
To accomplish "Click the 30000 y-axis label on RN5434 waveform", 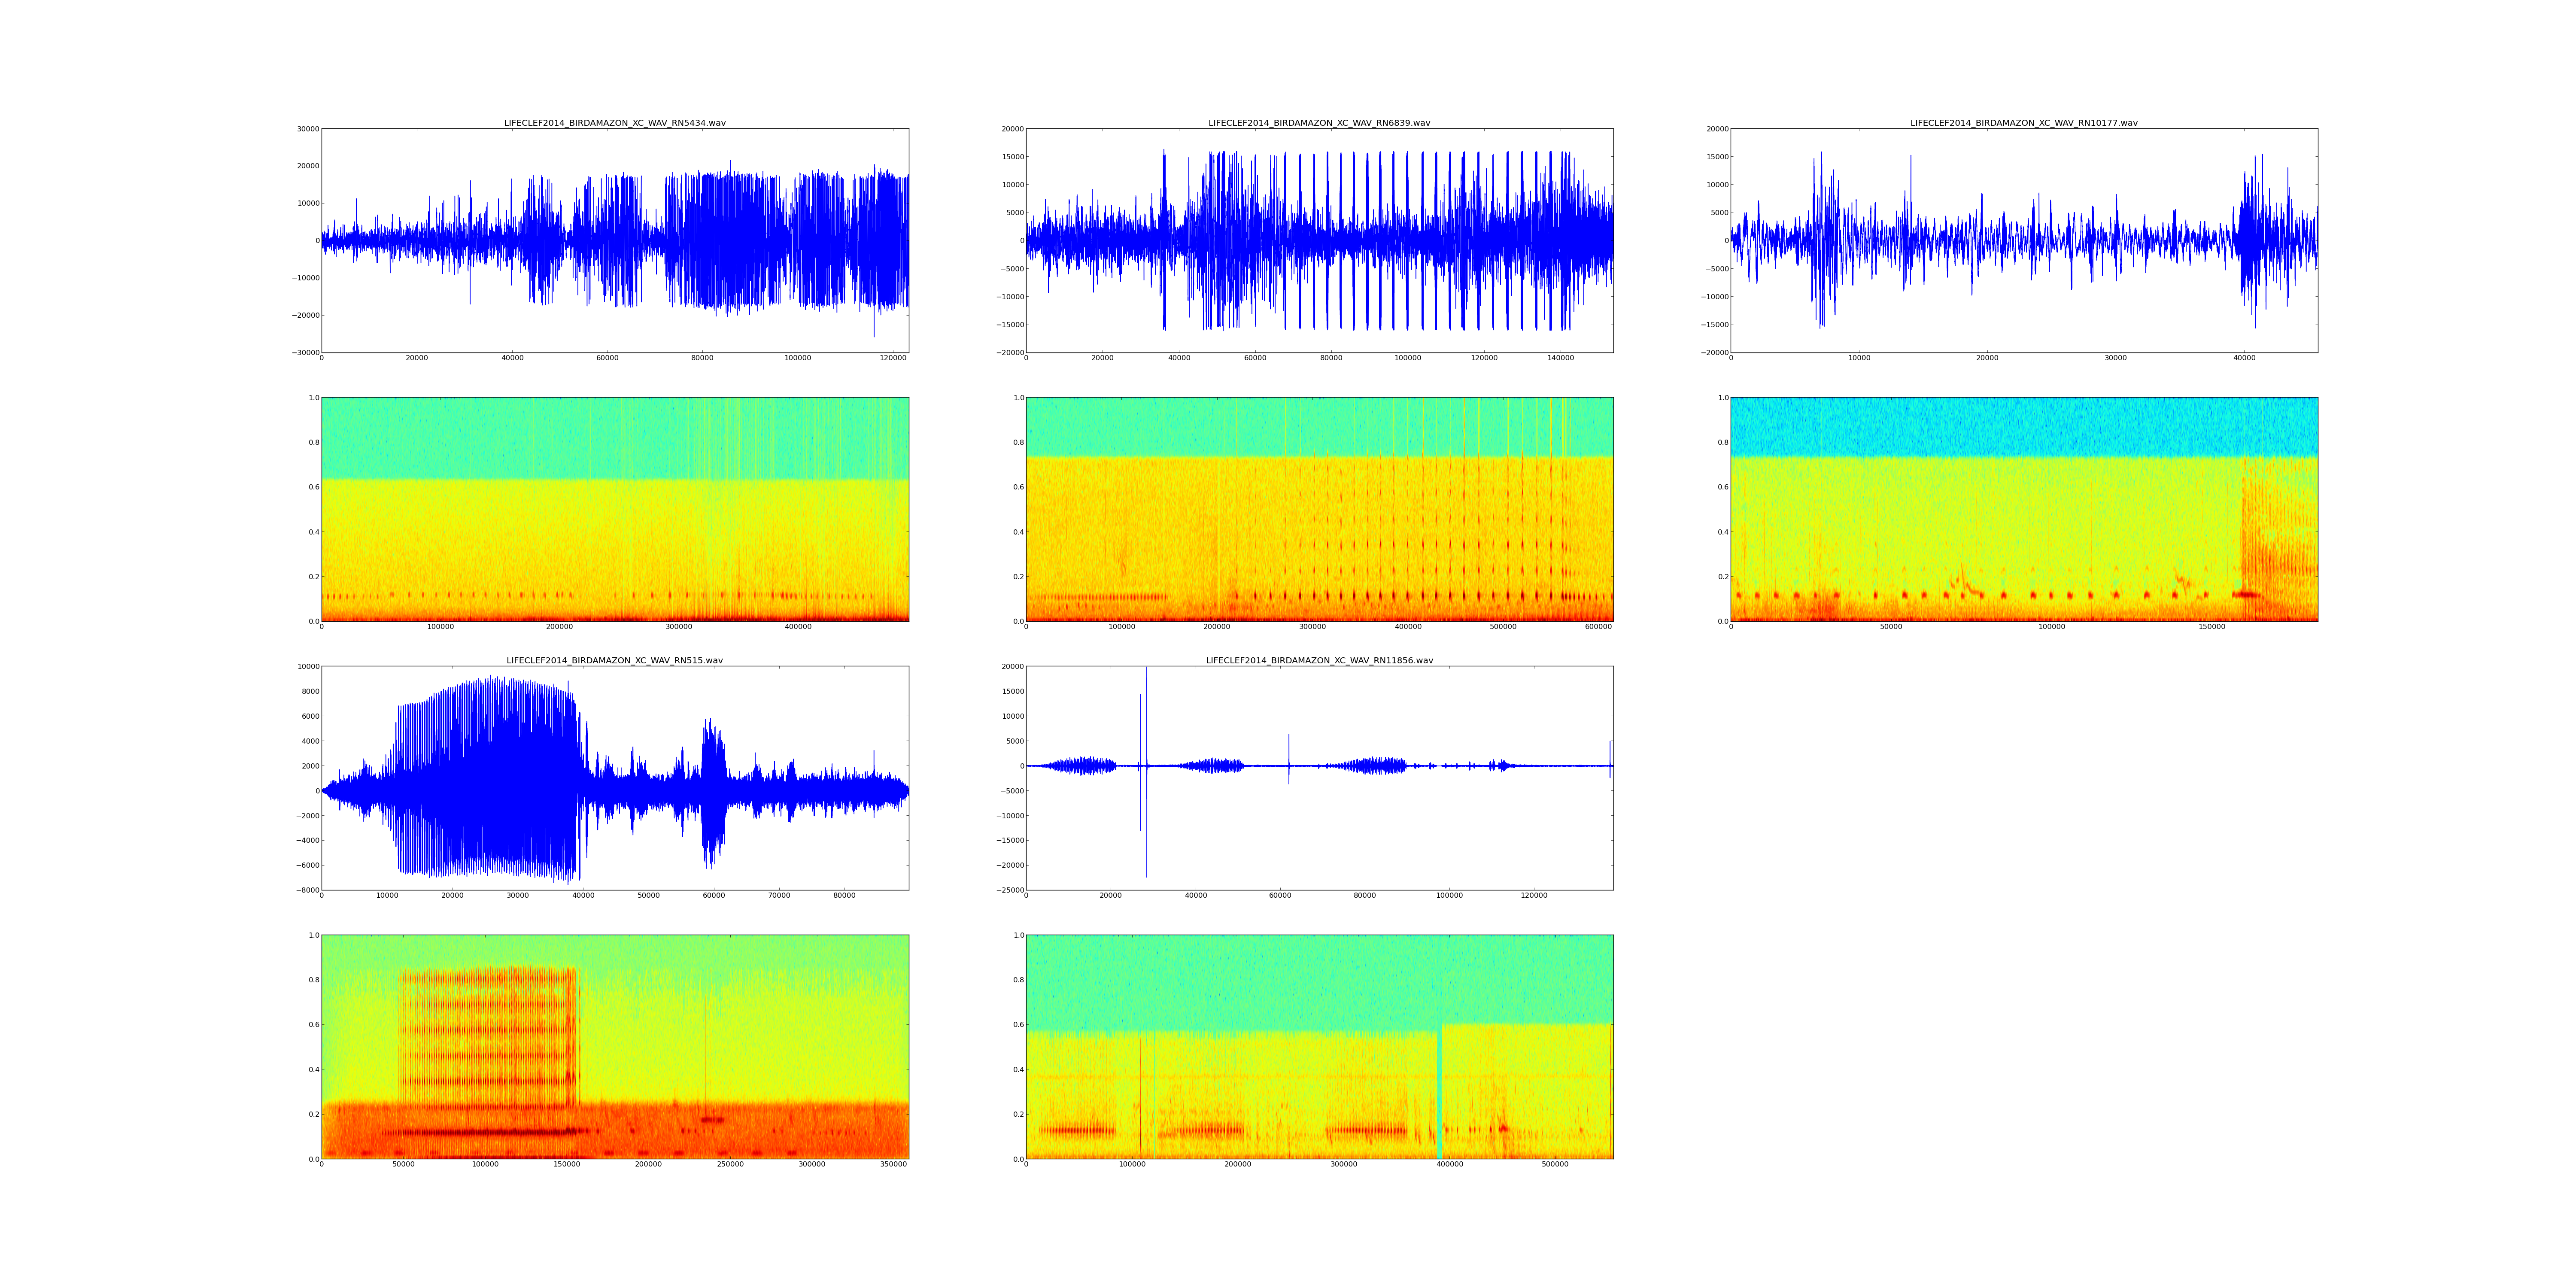I will [307, 129].
